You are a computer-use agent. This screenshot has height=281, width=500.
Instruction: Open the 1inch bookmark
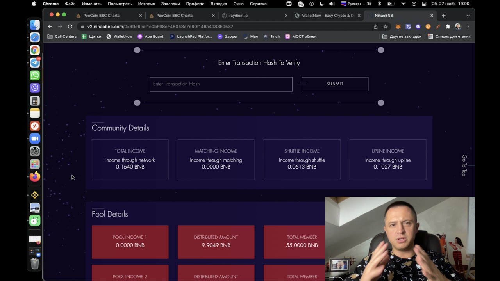click(271, 36)
